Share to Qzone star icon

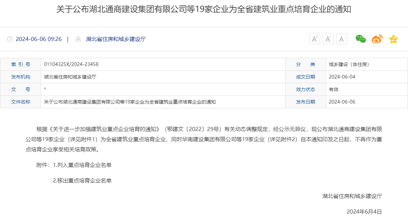(x=393, y=39)
